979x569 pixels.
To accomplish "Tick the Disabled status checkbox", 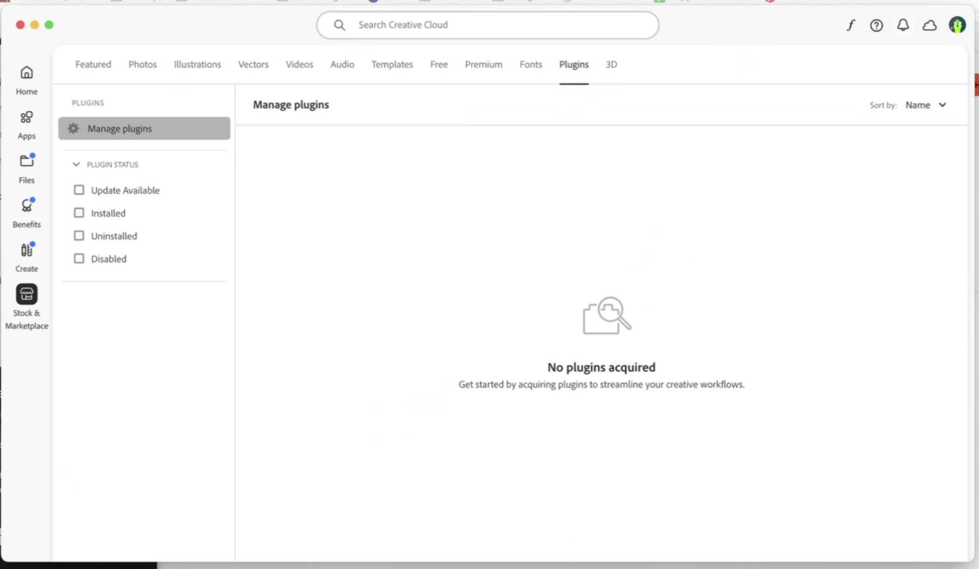I will (79, 259).
